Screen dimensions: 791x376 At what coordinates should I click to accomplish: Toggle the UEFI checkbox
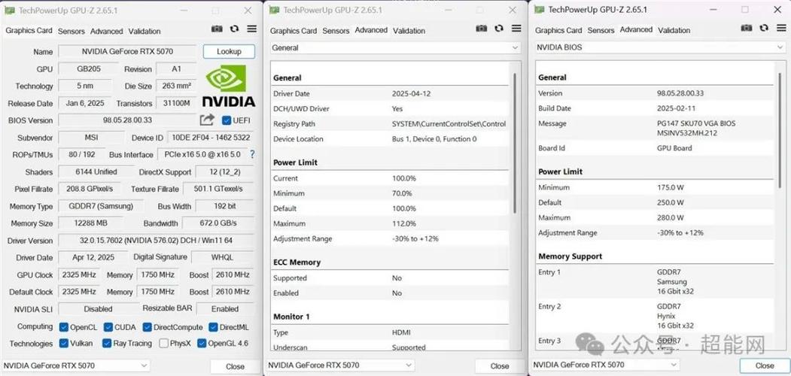click(x=227, y=120)
